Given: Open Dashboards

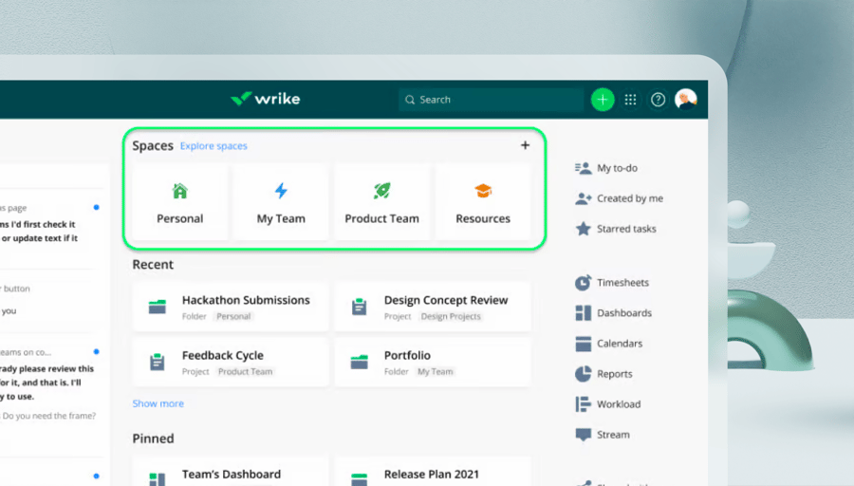Looking at the screenshot, I should (624, 313).
